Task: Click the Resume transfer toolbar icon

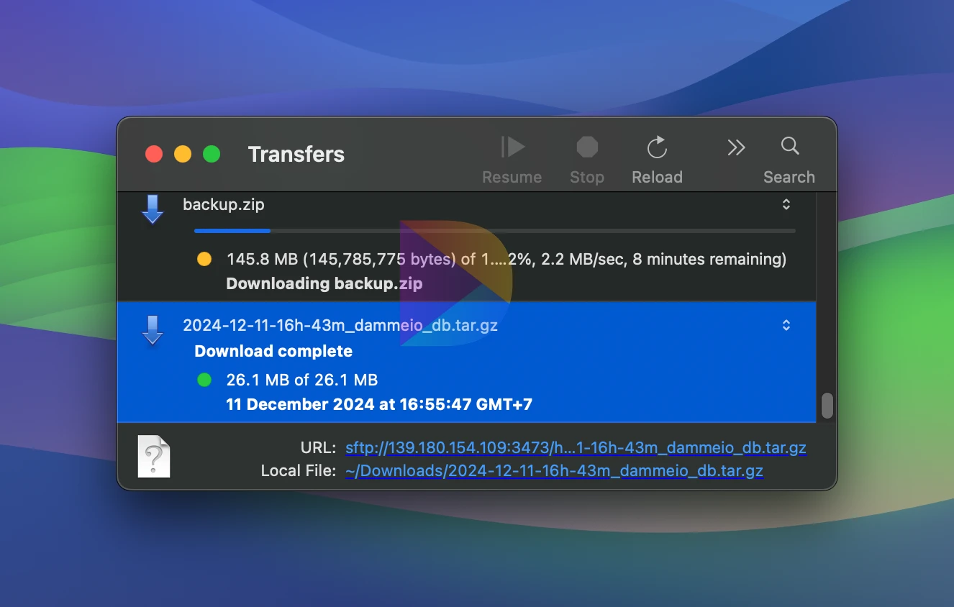Action: tap(512, 147)
